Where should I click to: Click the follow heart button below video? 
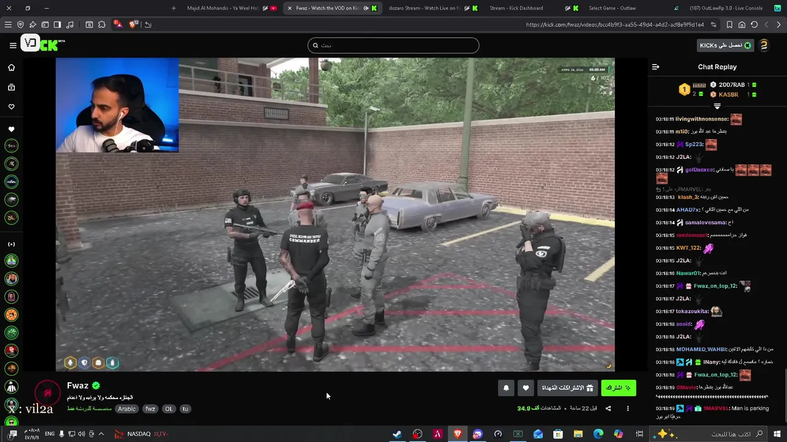525,388
